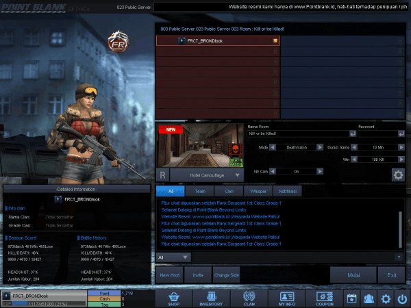The image size is (411, 308).
Task: Click Season Score heading
Action: 23,238
